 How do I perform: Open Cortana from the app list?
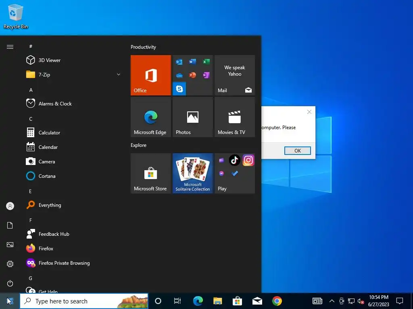point(73,176)
